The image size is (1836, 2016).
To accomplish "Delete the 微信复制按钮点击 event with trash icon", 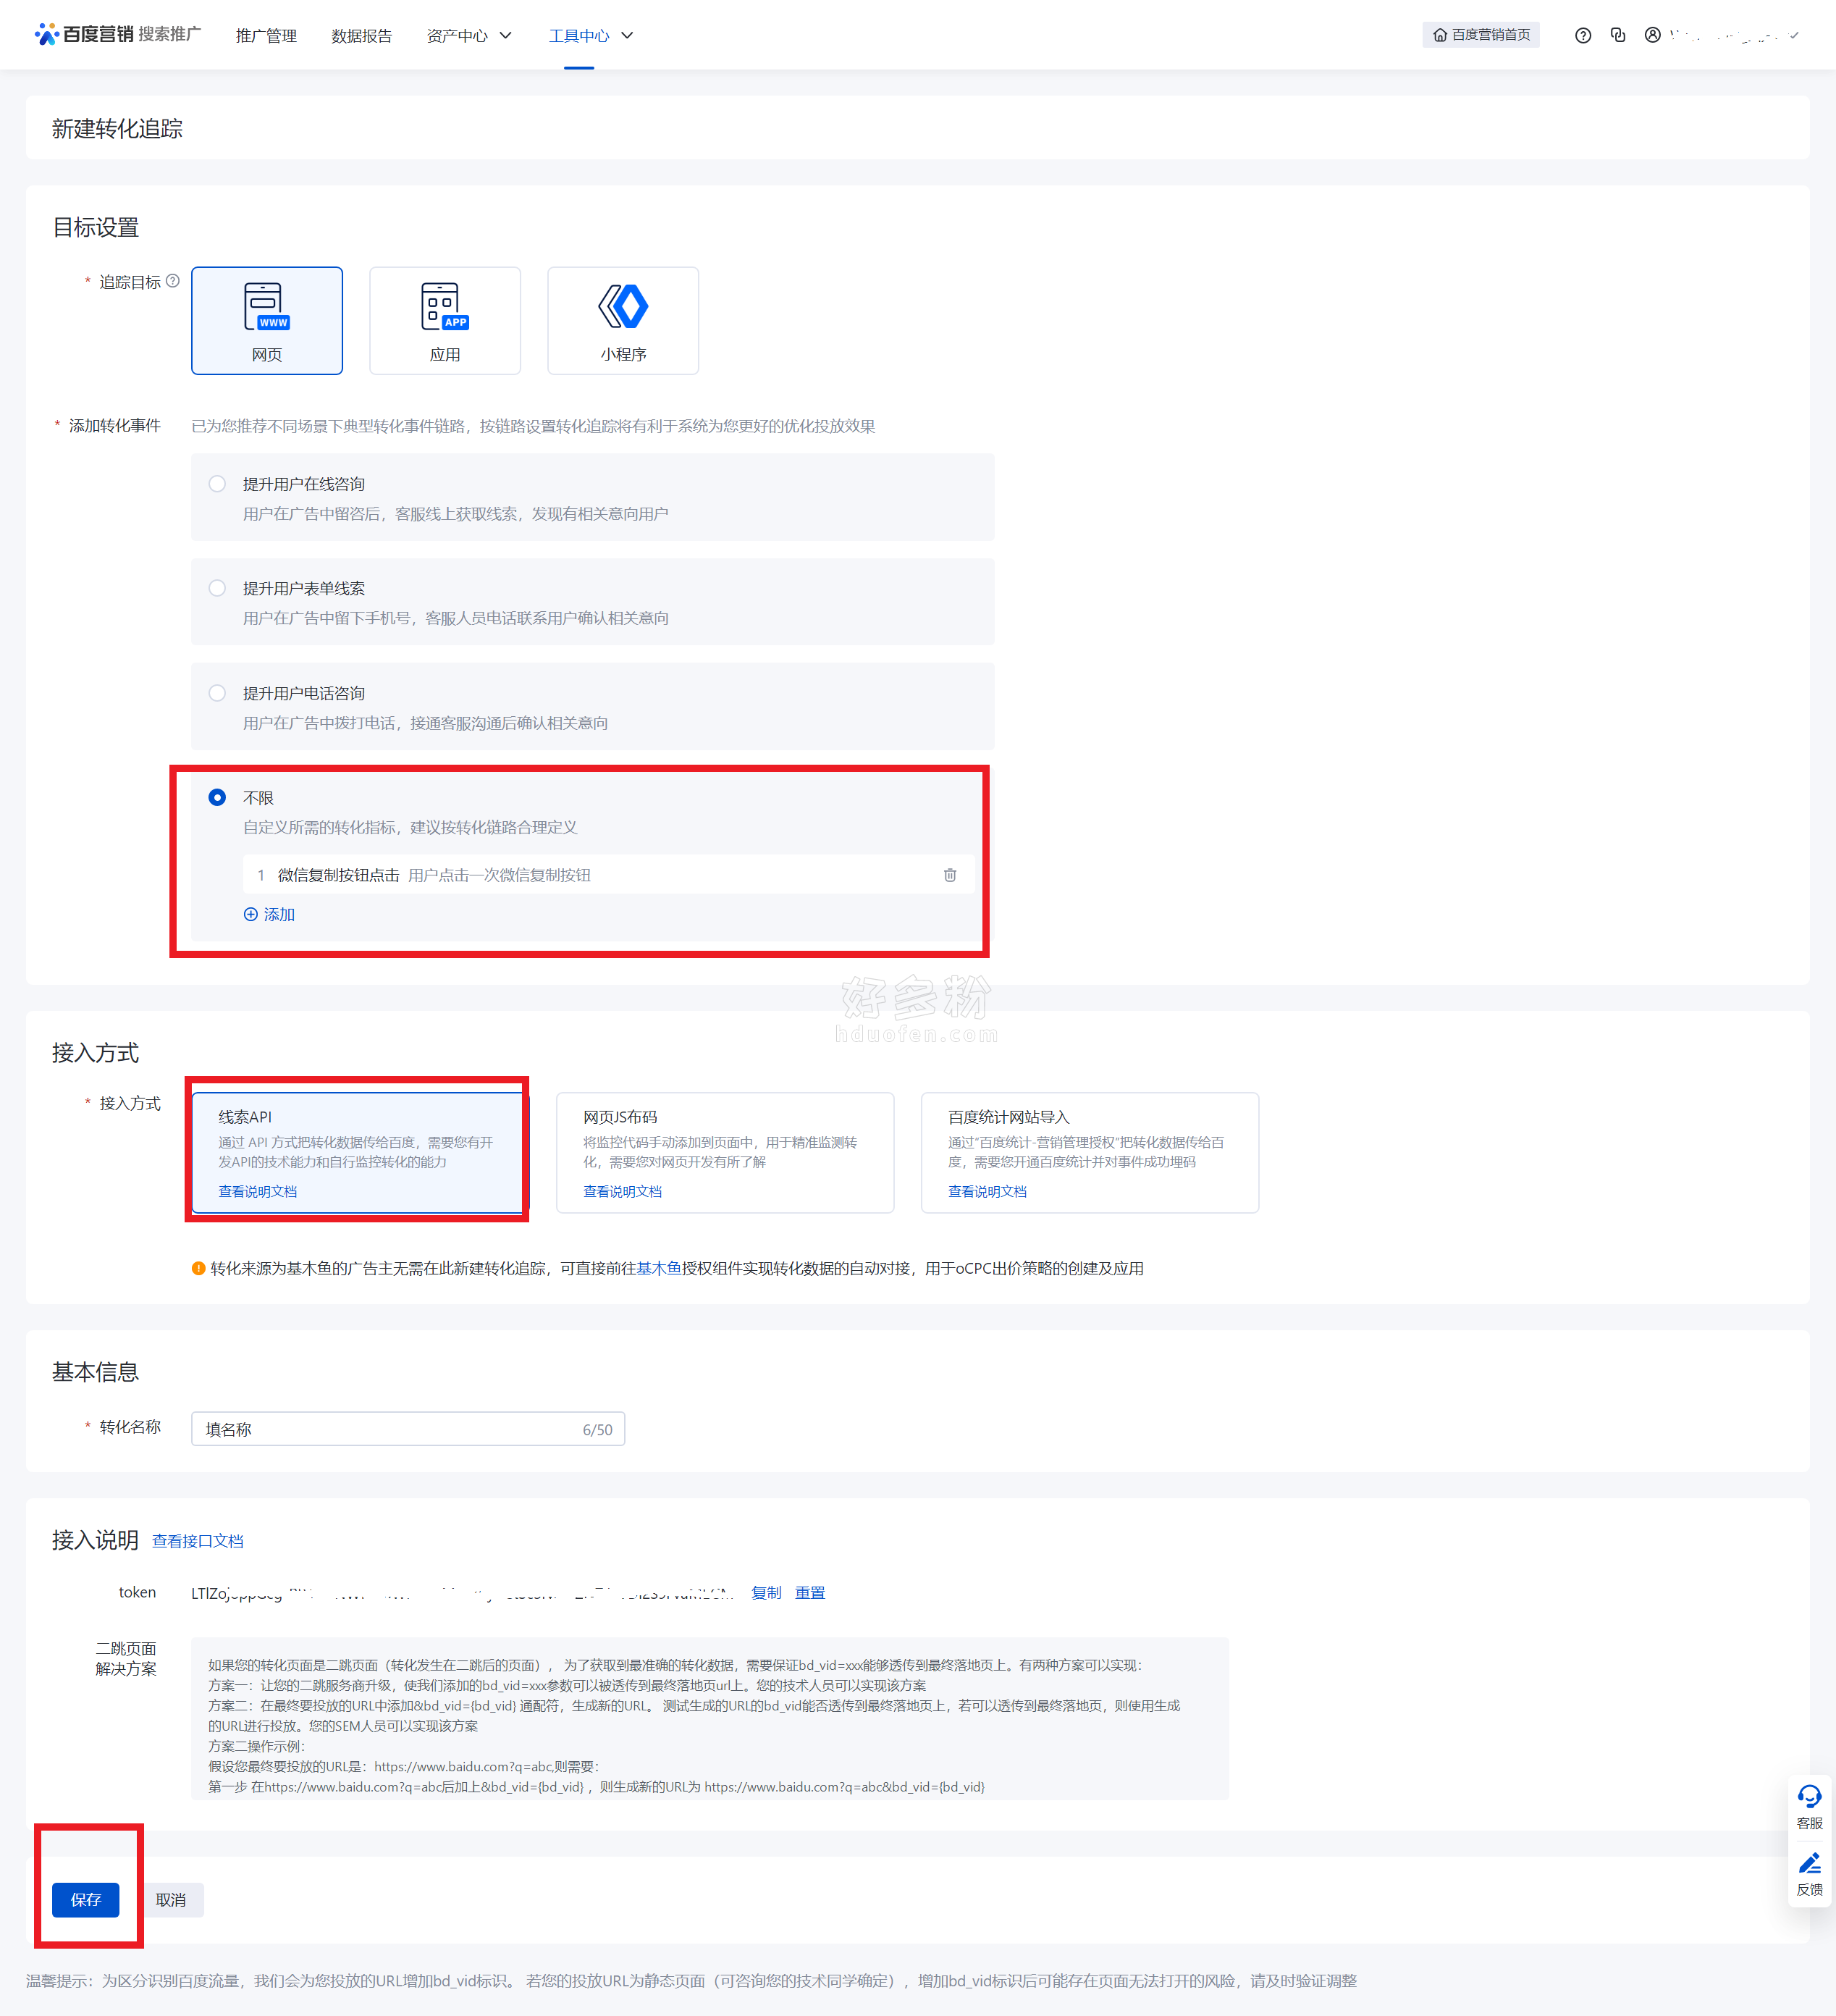I will coord(950,875).
